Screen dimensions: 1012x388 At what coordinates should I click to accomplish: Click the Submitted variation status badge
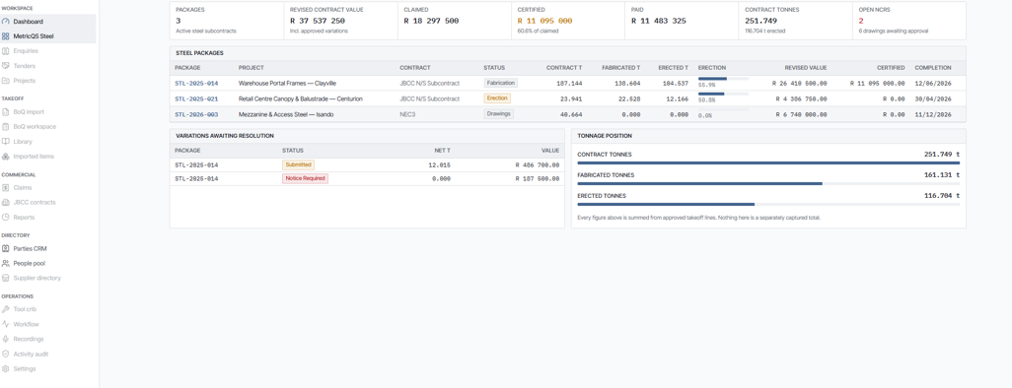(298, 165)
